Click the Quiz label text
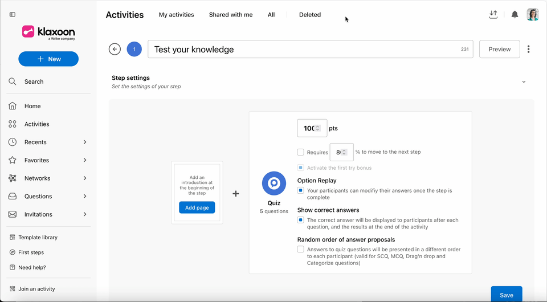This screenshot has height=302, width=547. click(274, 203)
